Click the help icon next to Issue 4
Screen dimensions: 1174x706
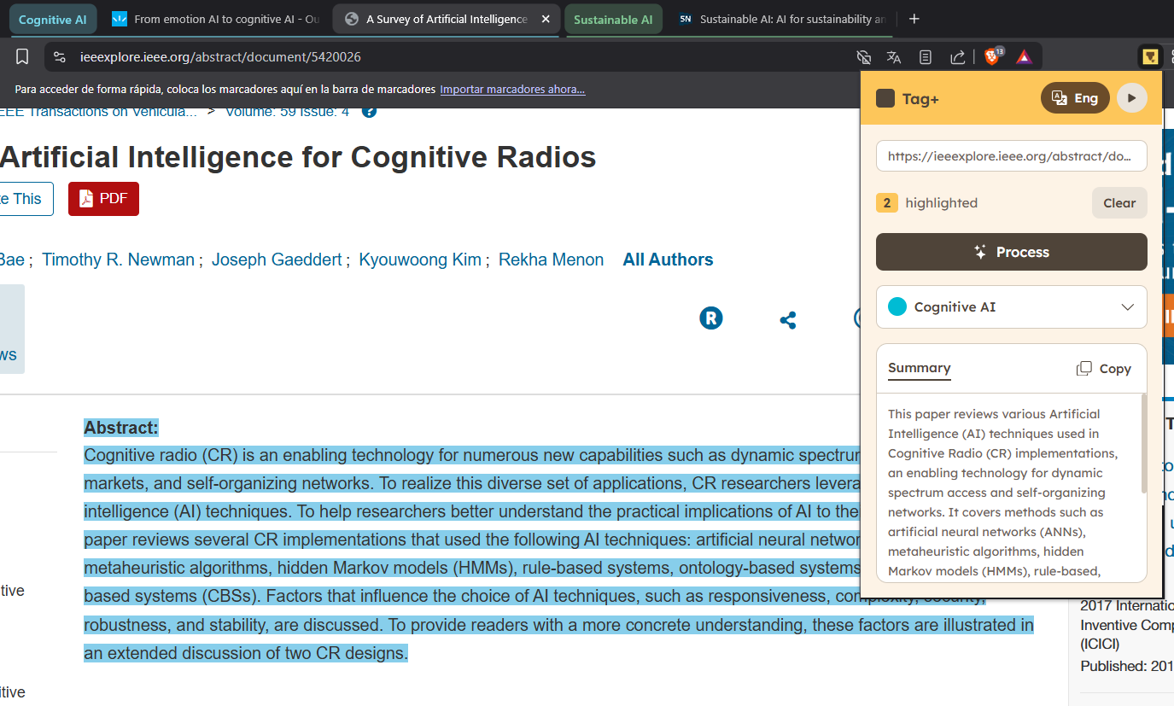369,111
